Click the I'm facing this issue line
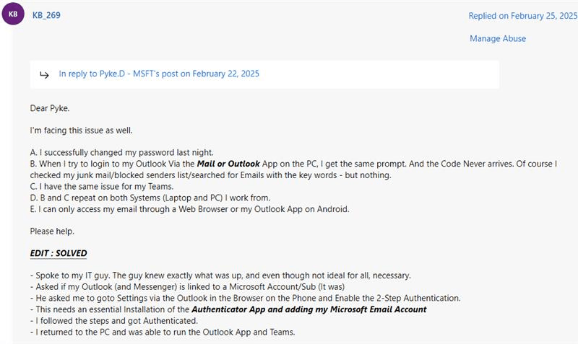Screen dimensions: 578x344 point(81,131)
